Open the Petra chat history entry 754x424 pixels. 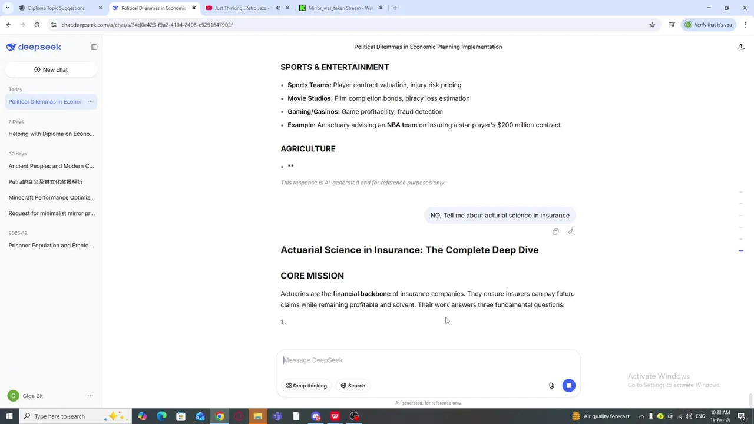tap(51, 182)
